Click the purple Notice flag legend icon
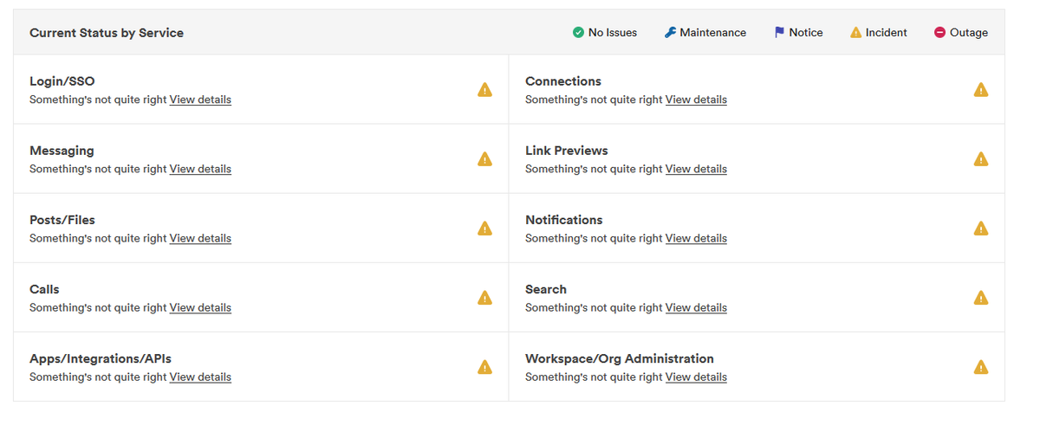This screenshot has width=1040, height=425. (x=779, y=33)
